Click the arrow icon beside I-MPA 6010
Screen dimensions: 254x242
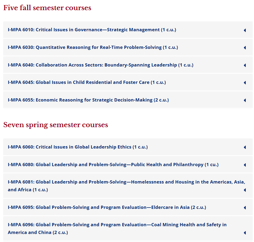pos(245,30)
